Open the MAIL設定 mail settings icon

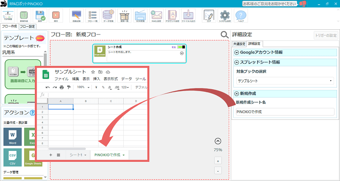(156, 16)
